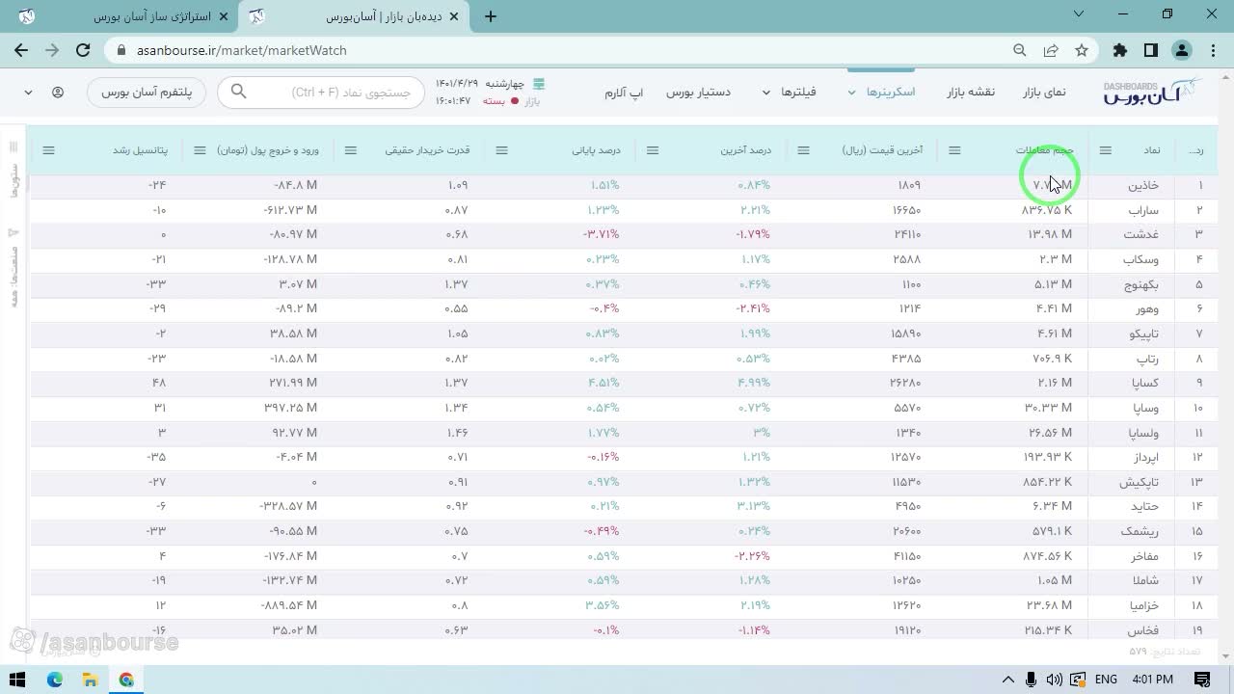Bookmark this page with star icon
The height and width of the screenshot is (694, 1234).
click(x=1082, y=50)
